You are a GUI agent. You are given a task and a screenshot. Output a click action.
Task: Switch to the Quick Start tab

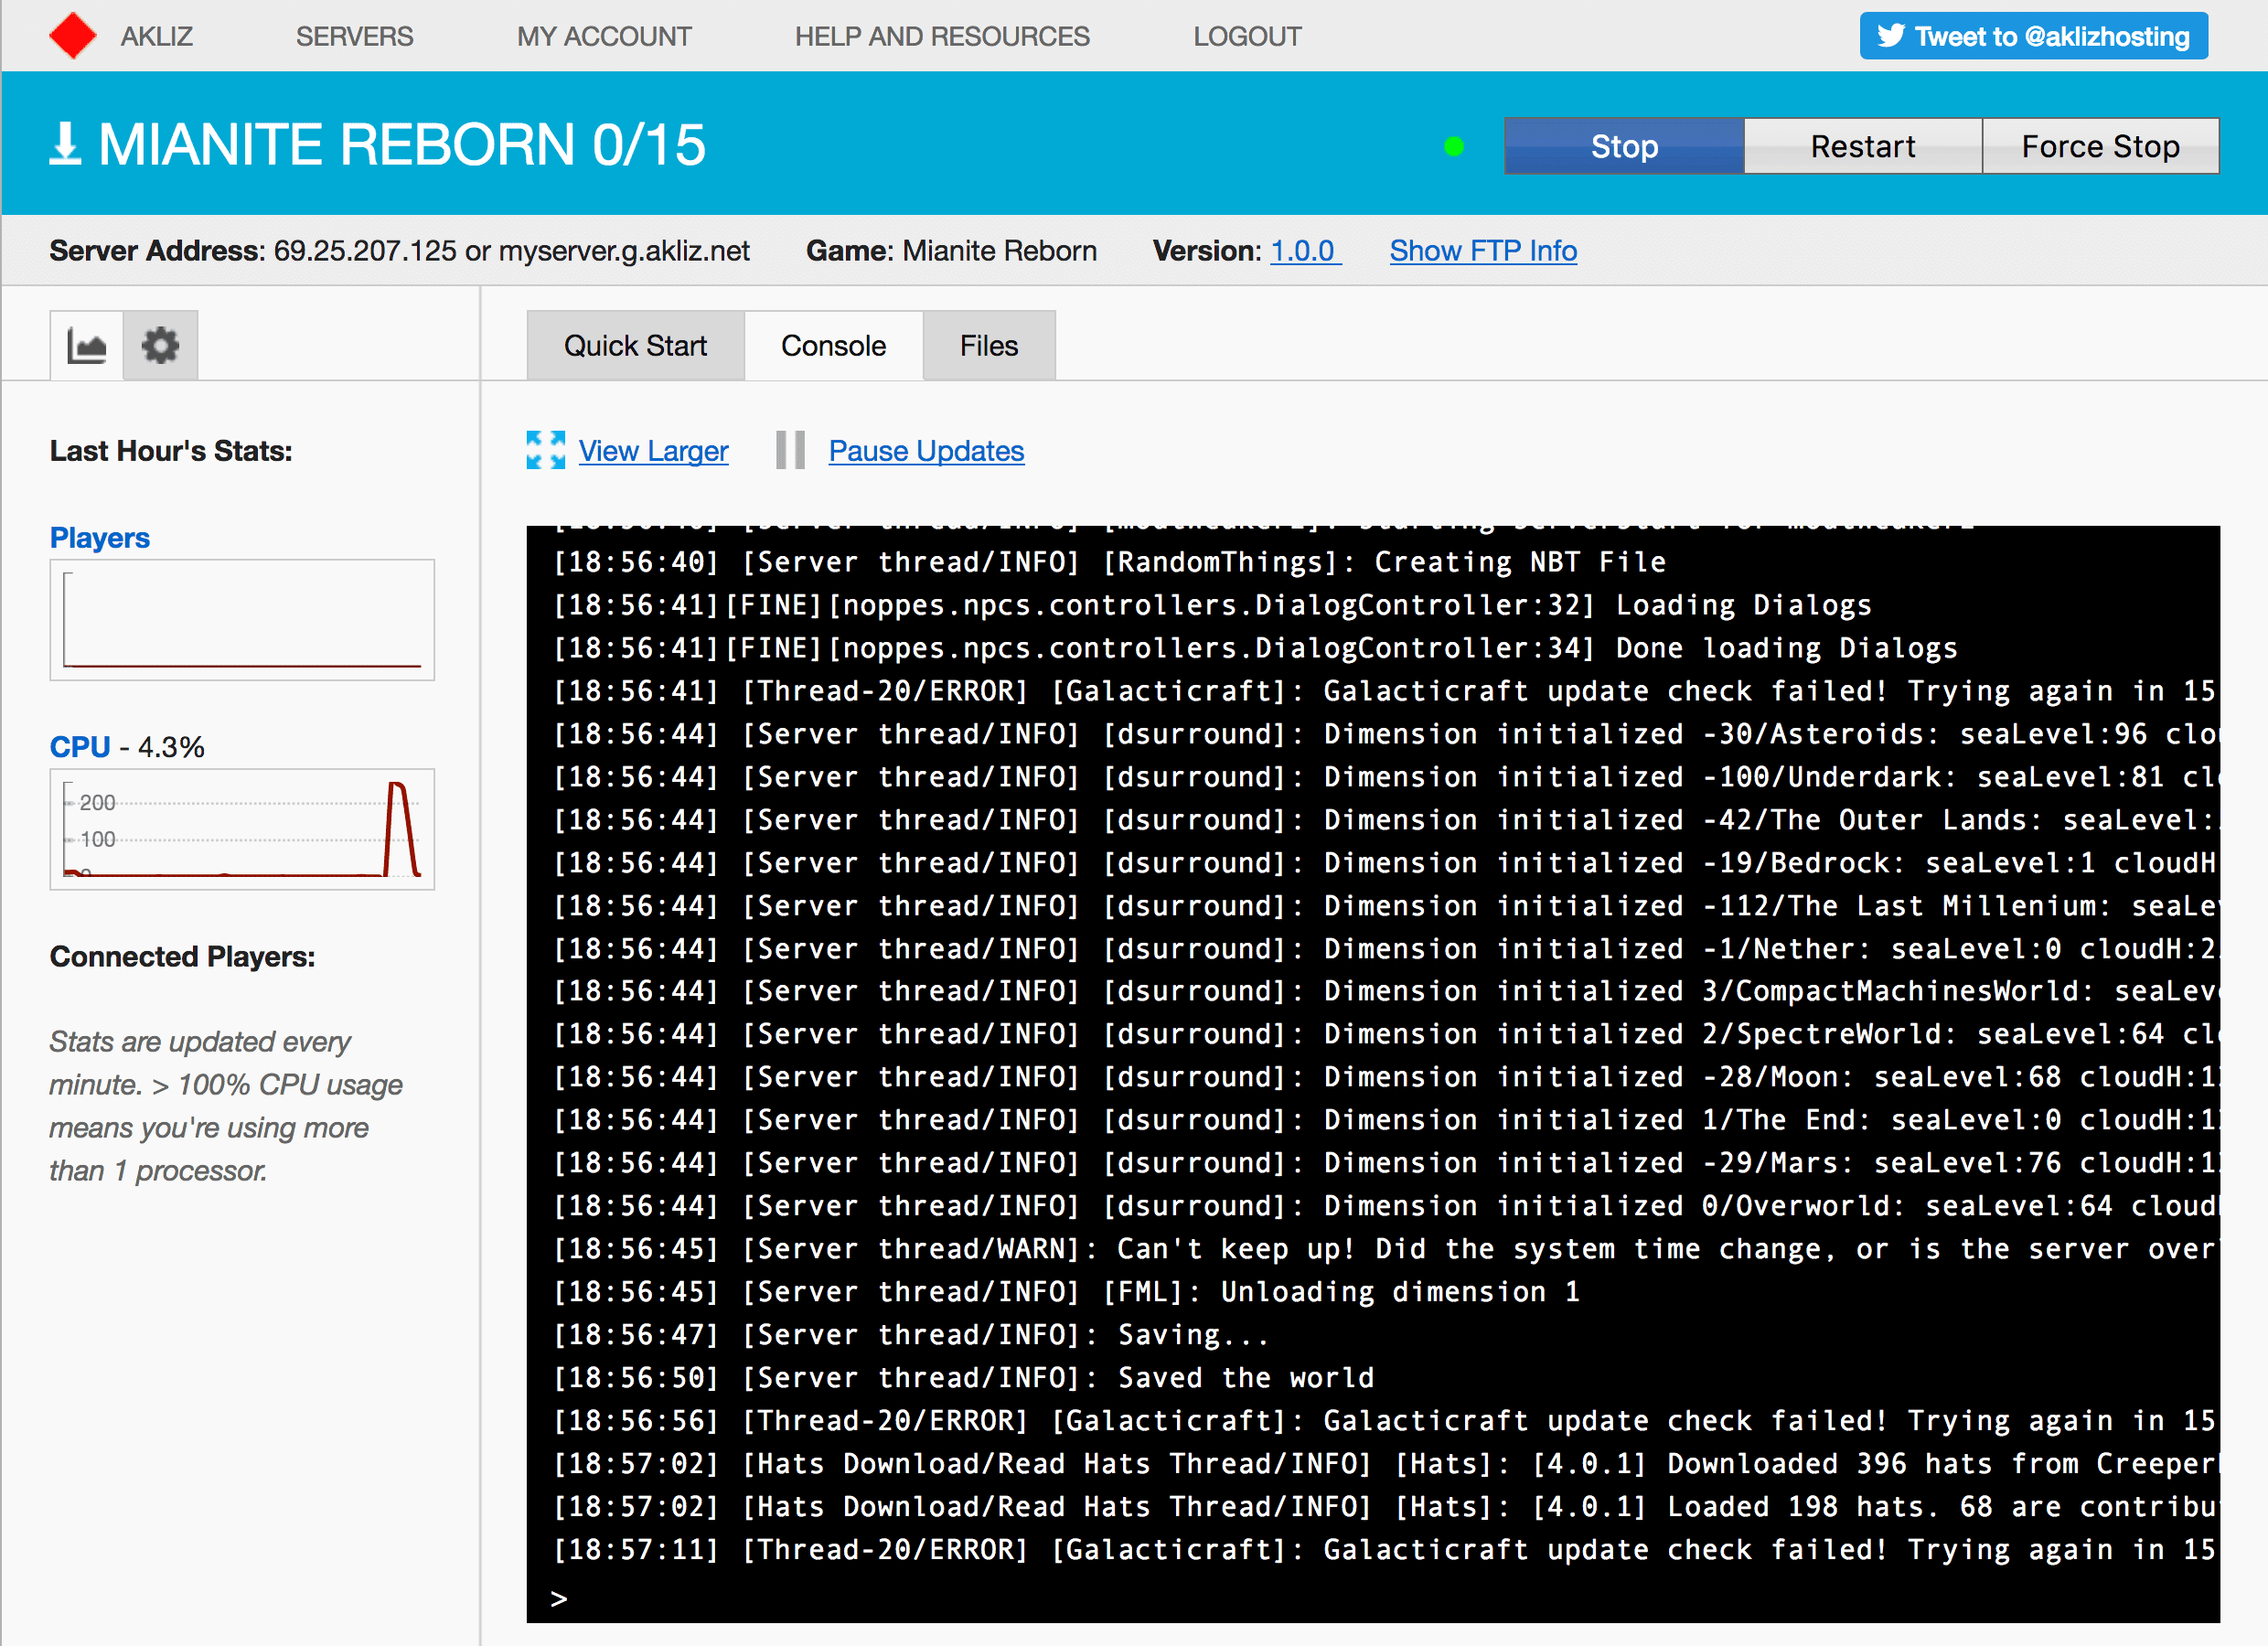coord(635,346)
